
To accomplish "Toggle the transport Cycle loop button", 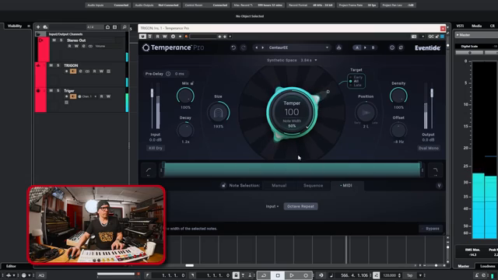I will coord(264,275).
